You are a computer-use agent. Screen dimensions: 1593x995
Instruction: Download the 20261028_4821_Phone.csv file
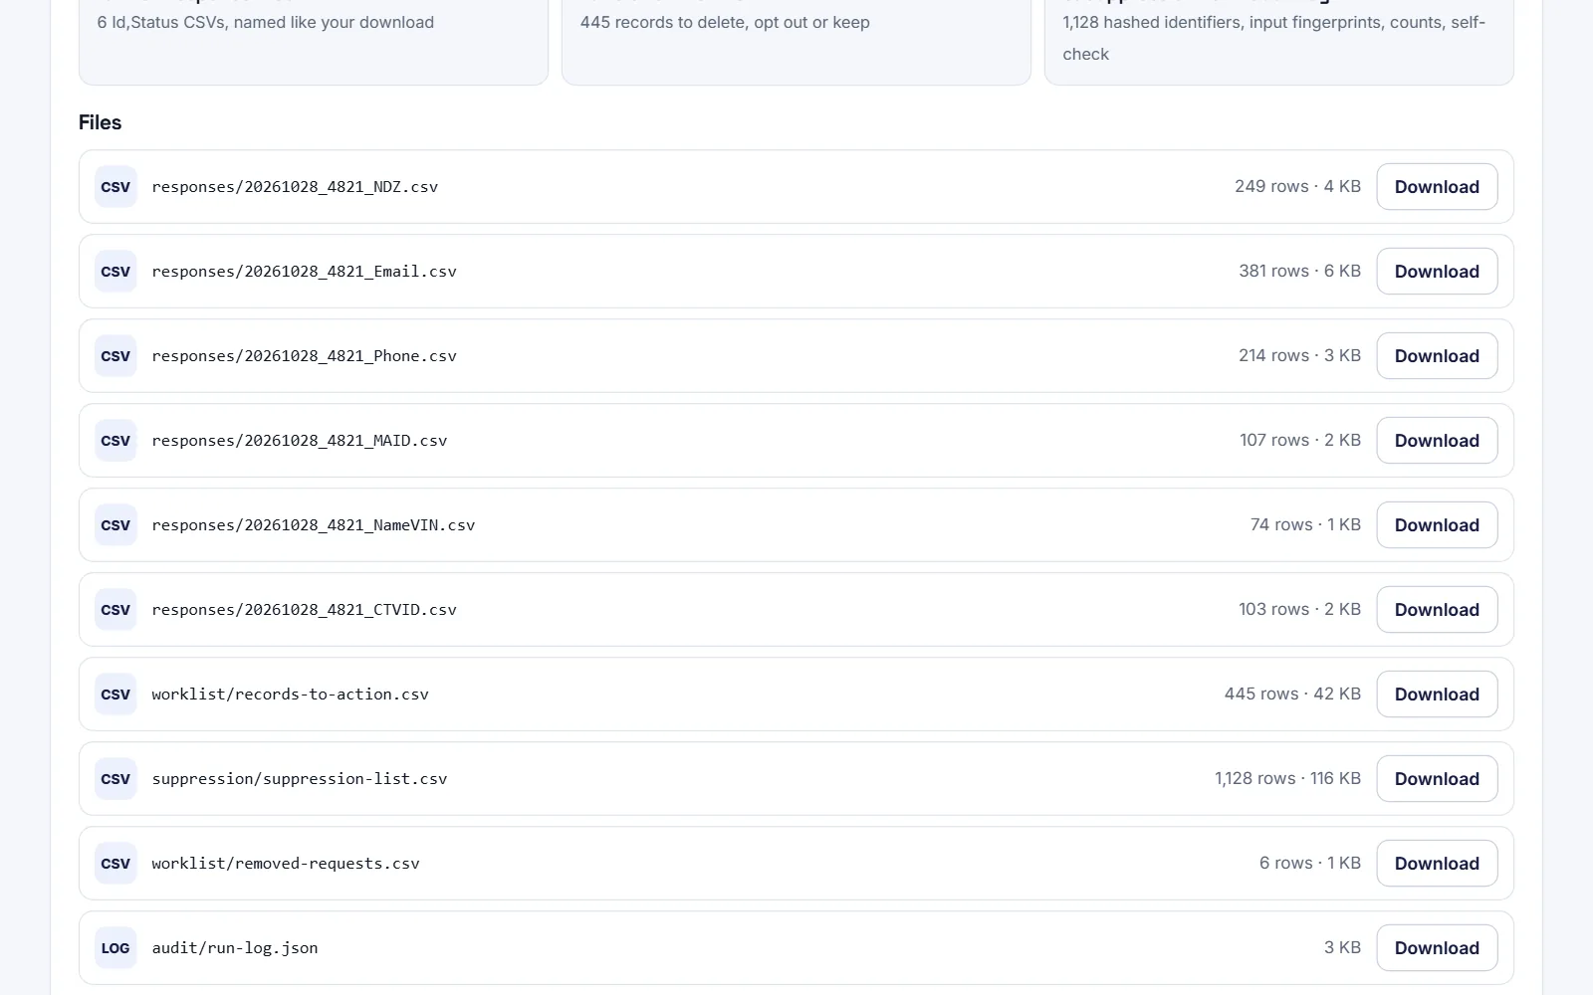click(x=1437, y=356)
